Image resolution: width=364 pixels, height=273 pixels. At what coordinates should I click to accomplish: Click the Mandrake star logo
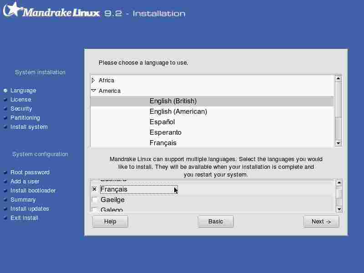pos(12,9)
